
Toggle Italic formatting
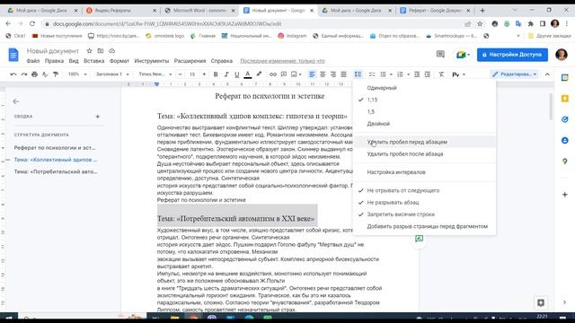(226, 74)
